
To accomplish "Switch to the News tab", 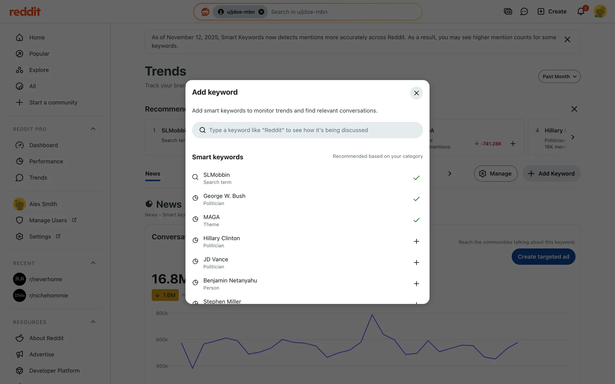I will (152, 174).
